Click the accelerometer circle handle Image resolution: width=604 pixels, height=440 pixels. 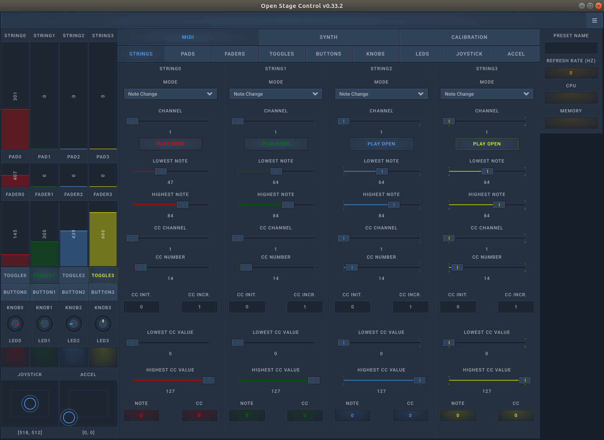tap(69, 417)
